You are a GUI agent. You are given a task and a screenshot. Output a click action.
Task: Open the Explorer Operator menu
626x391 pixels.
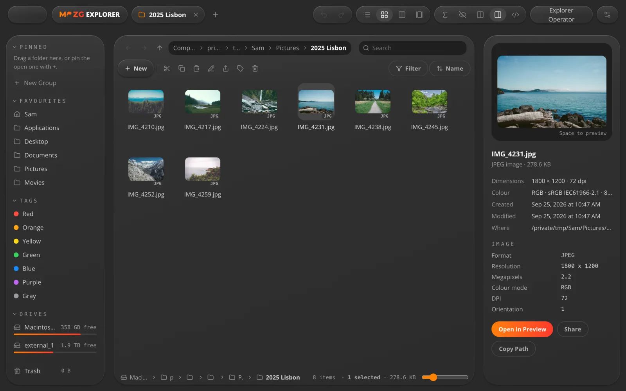561,15
